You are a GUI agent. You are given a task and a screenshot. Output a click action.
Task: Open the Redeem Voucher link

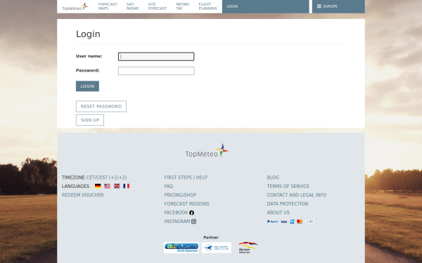82,195
